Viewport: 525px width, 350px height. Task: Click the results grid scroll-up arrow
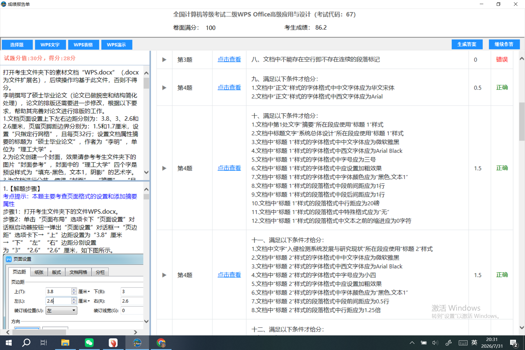(x=522, y=59)
